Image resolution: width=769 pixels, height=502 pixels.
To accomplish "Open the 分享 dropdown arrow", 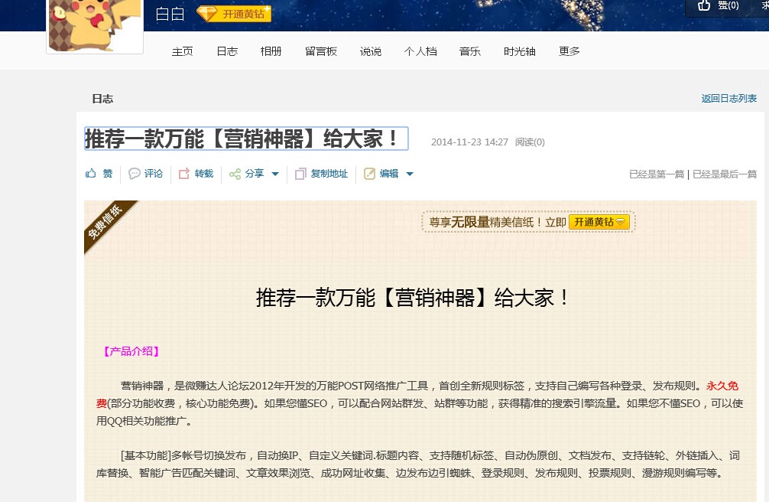I will click(x=274, y=174).
